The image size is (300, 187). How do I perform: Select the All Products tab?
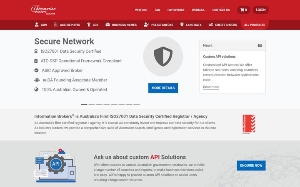coord(255,25)
